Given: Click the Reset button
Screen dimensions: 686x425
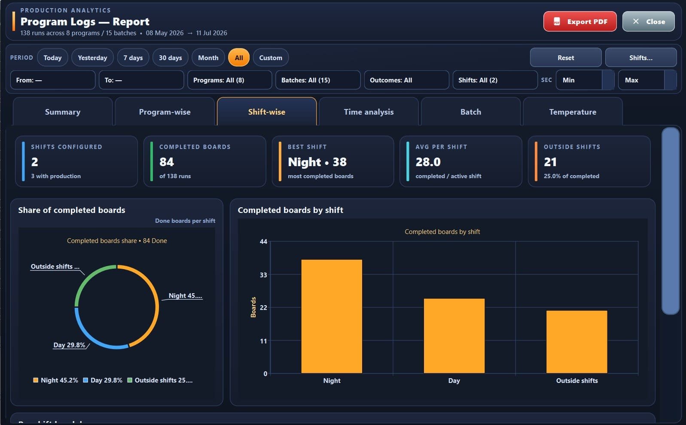Looking at the screenshot, I should coord(566,58).
